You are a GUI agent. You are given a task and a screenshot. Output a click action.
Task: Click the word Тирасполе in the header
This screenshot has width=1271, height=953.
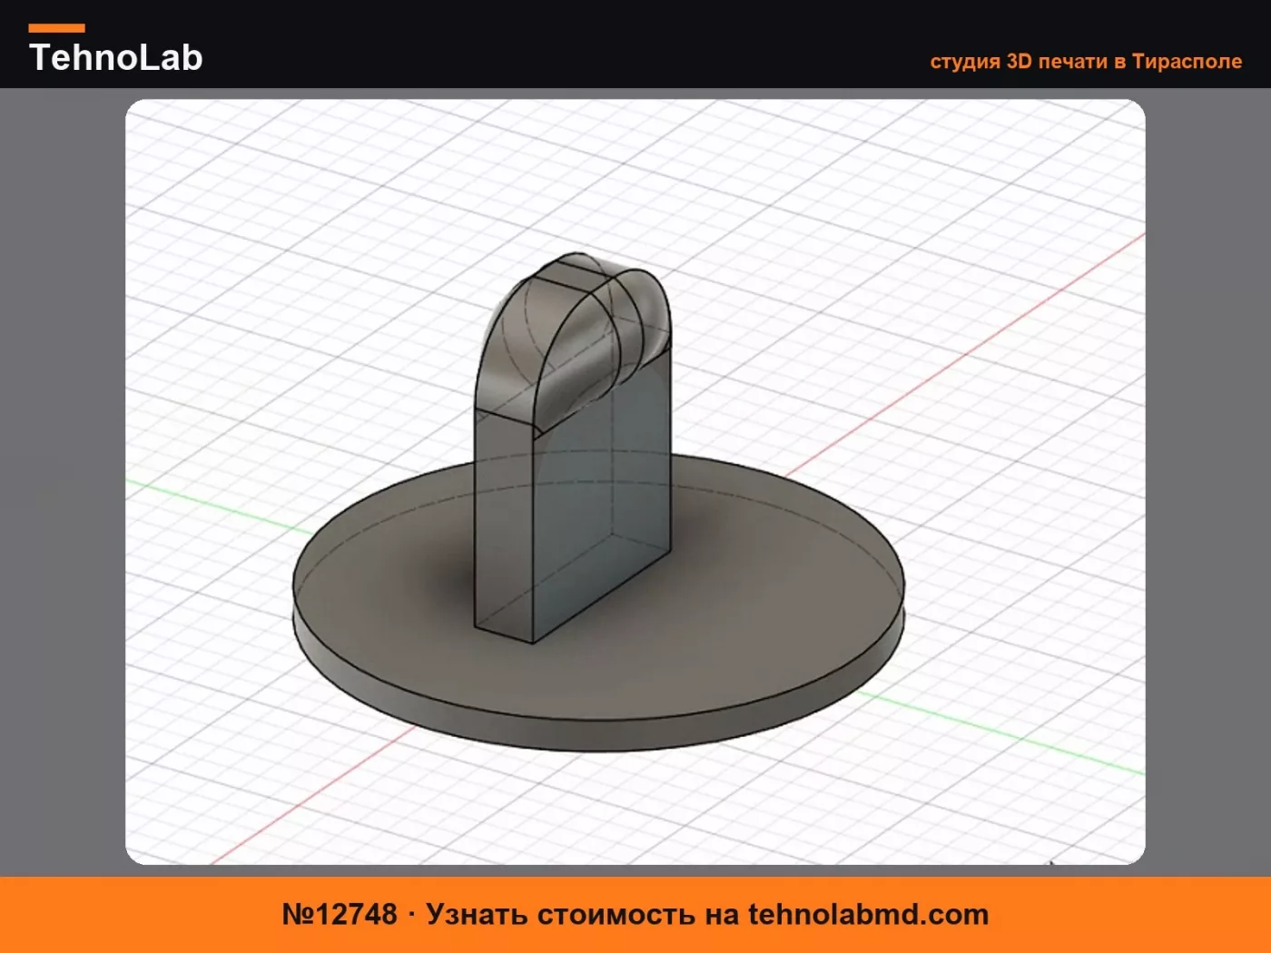click(1187, 62)
